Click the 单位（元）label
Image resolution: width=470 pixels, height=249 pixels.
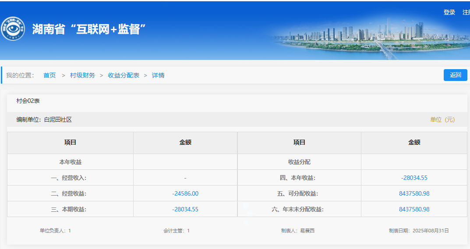pyautogui.click(x=442, y=119)
